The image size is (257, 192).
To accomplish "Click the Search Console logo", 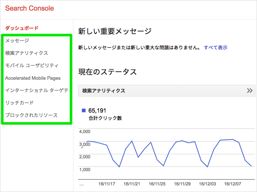I will pos(29,8).
